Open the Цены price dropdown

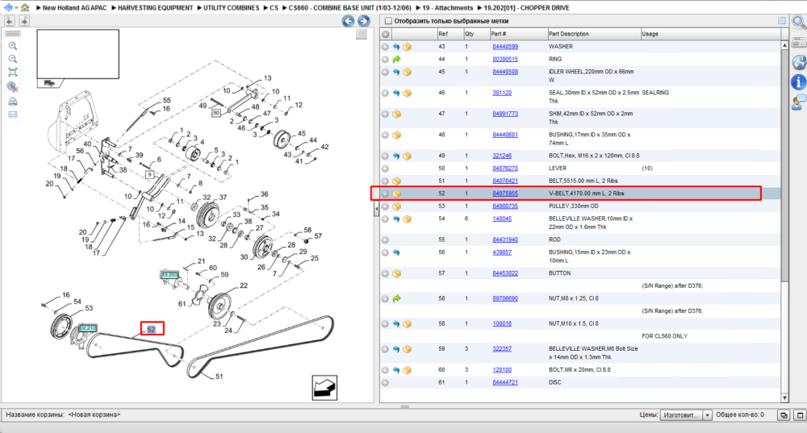[707, 415]
